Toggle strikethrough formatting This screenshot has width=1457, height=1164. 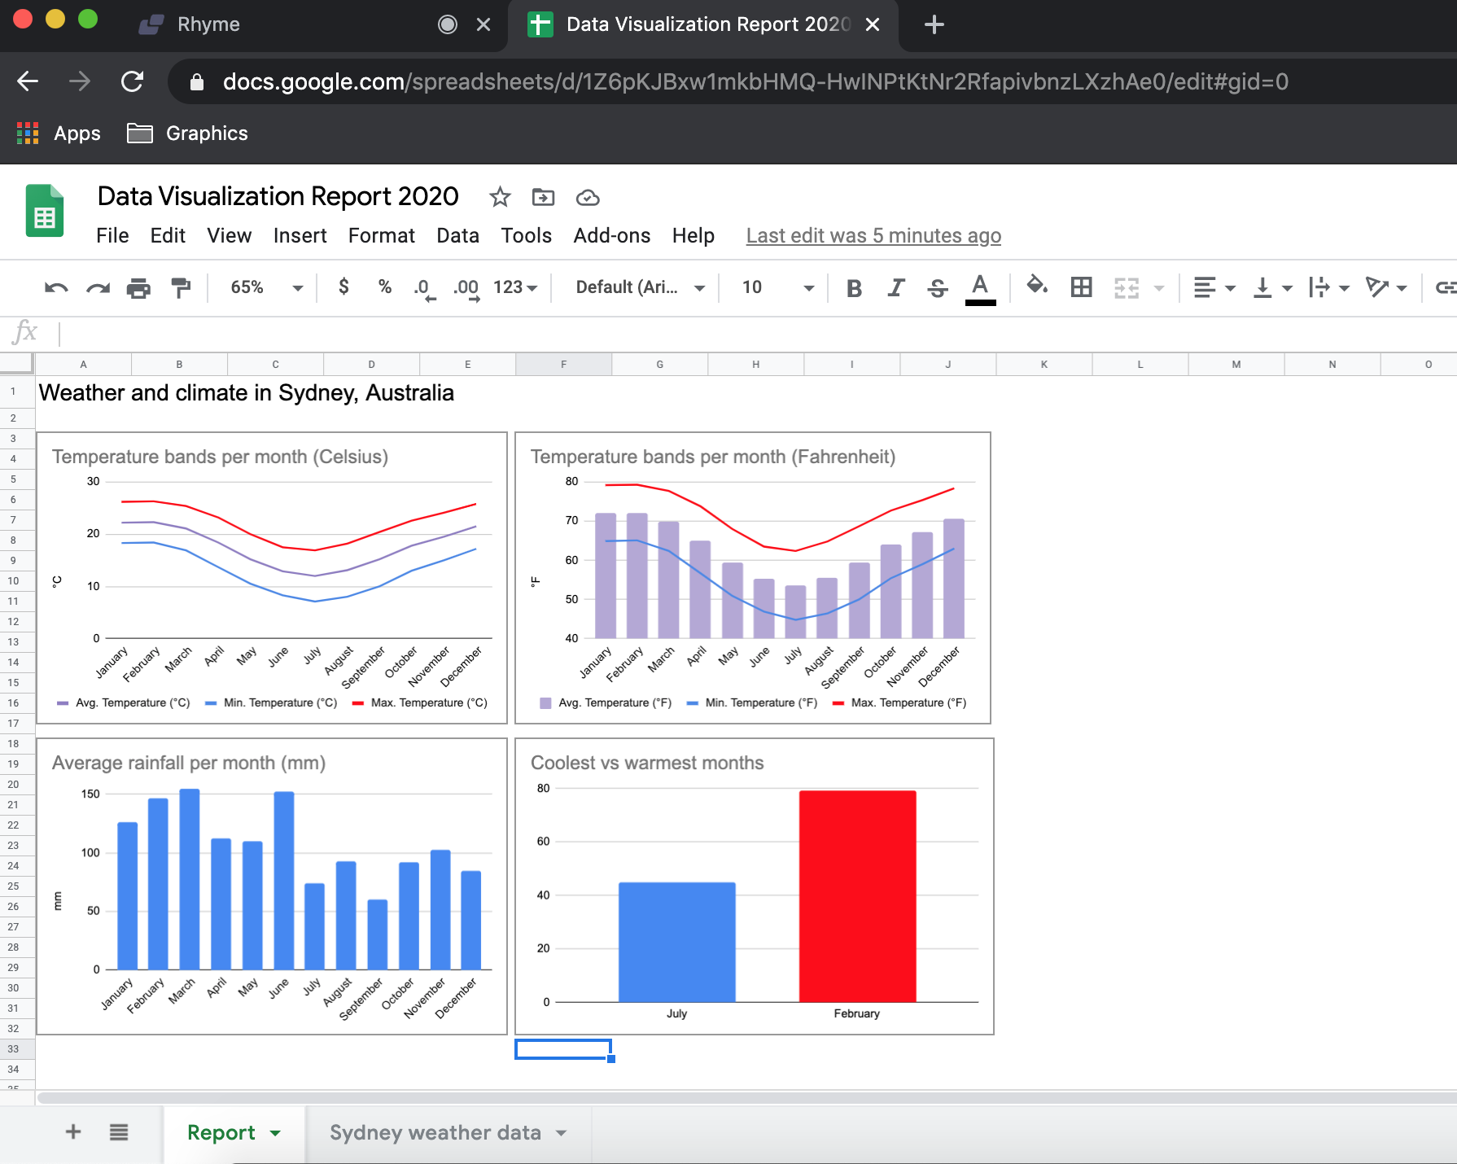click(938, 288)
